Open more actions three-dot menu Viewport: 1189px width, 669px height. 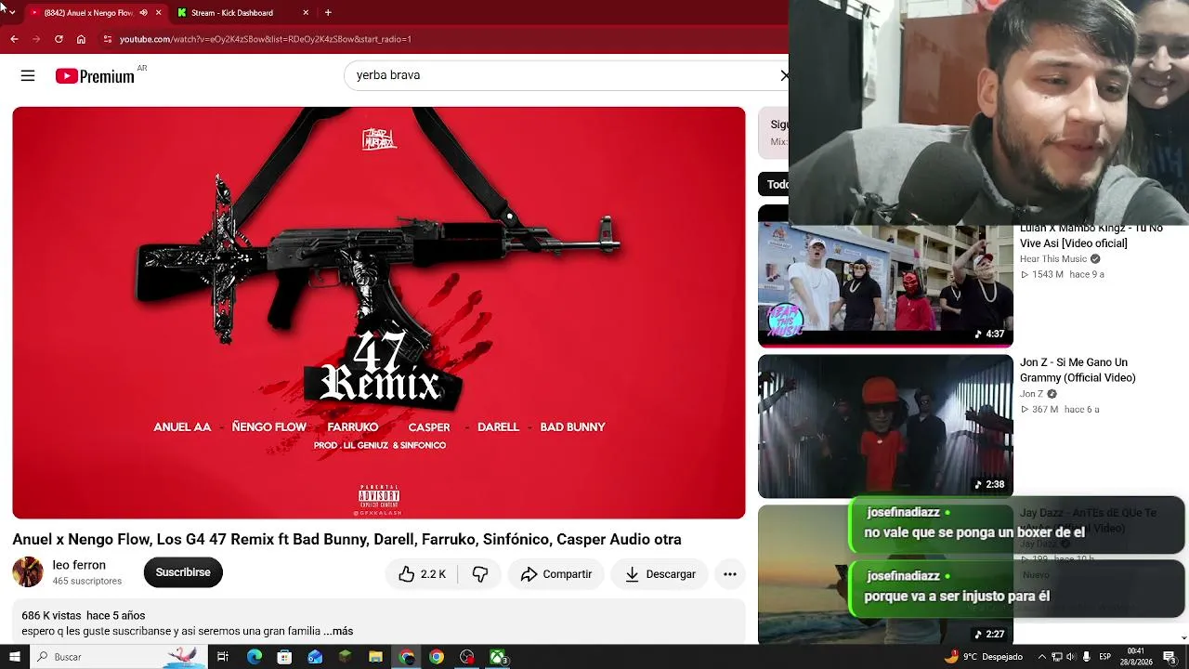tap(730, 574)
